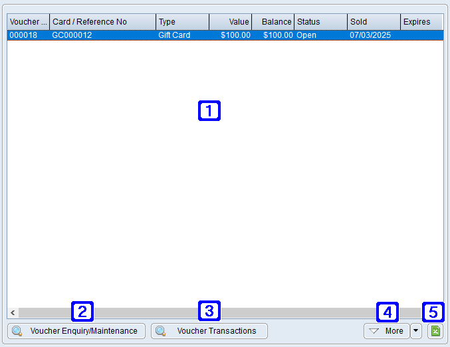Screen dimensions: 450x347
Task: Sort by the Balance column header
Action: (273, 22)
